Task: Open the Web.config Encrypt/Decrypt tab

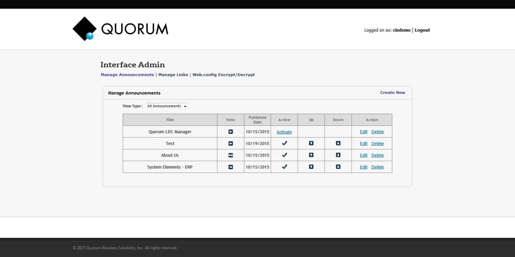Action: (224, 75)
